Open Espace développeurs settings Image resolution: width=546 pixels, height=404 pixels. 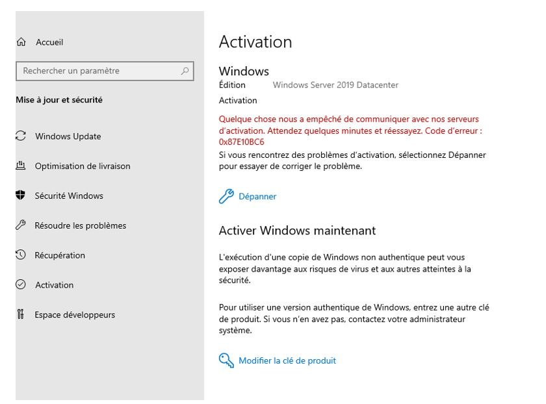(x=75, y=314)
